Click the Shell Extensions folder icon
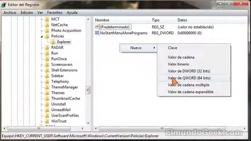This screenshot has width=251, height=141. [47, 70]
